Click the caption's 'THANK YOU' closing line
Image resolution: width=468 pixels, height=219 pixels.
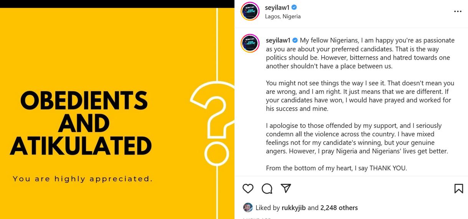click(336, 168)
